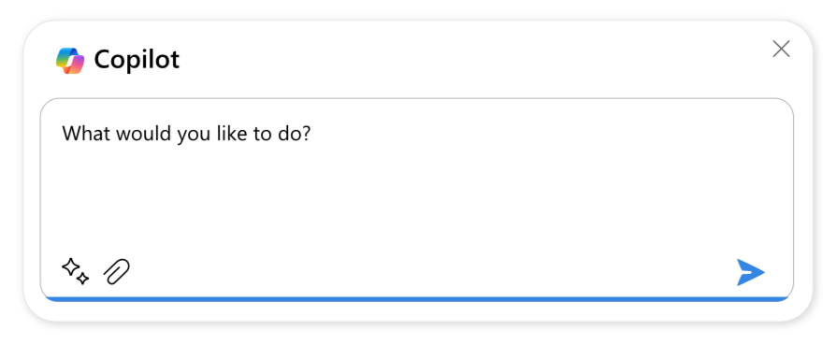Send the message with the blue arrow

pyautogui.click(x=751, y=272)
